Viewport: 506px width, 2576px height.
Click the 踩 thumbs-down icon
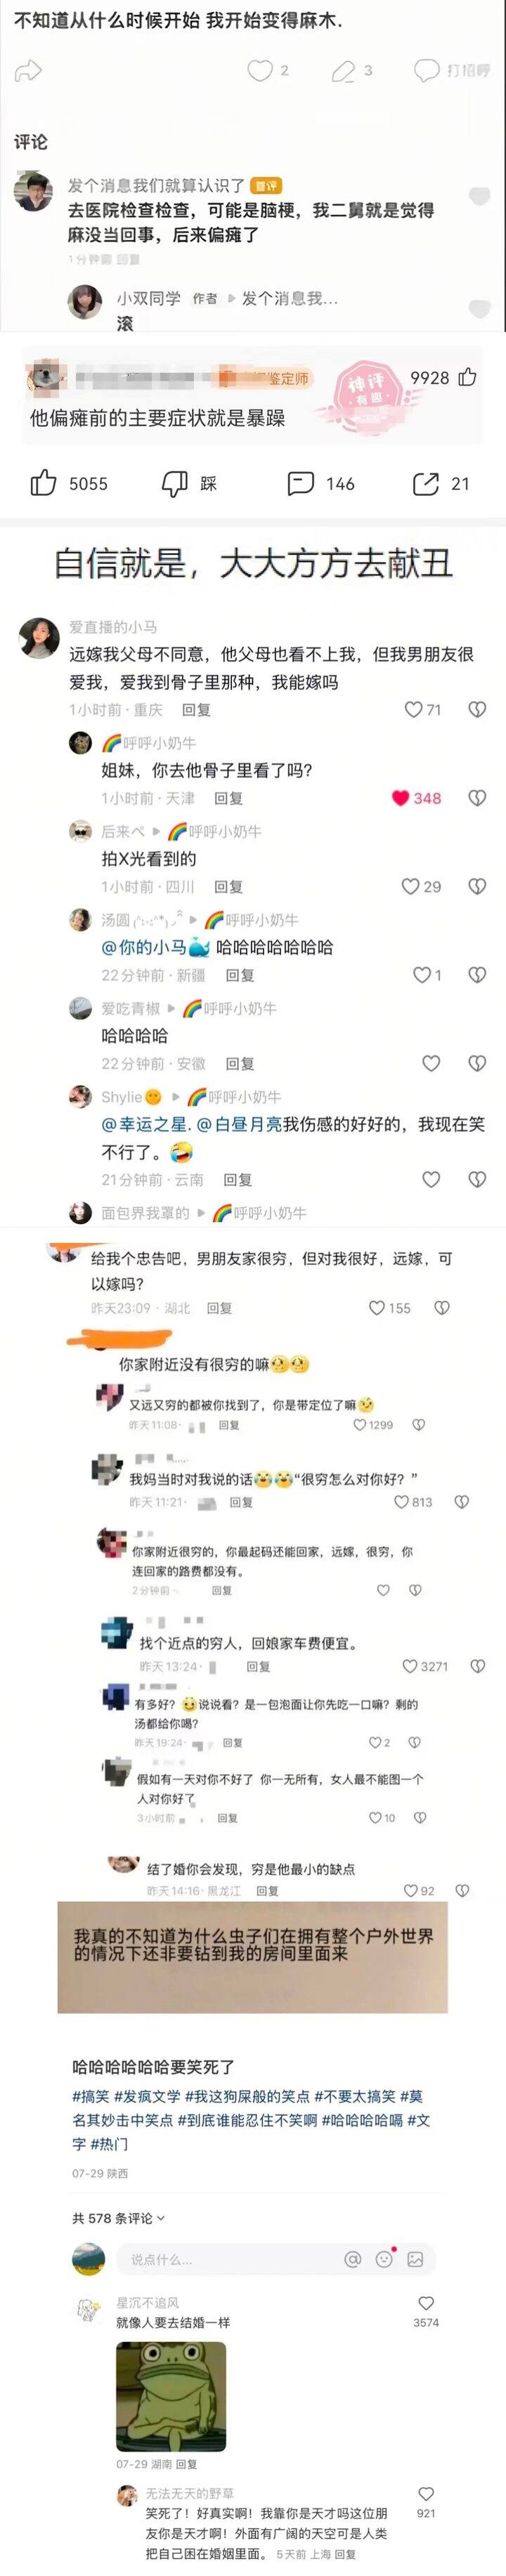click(175, 483)
